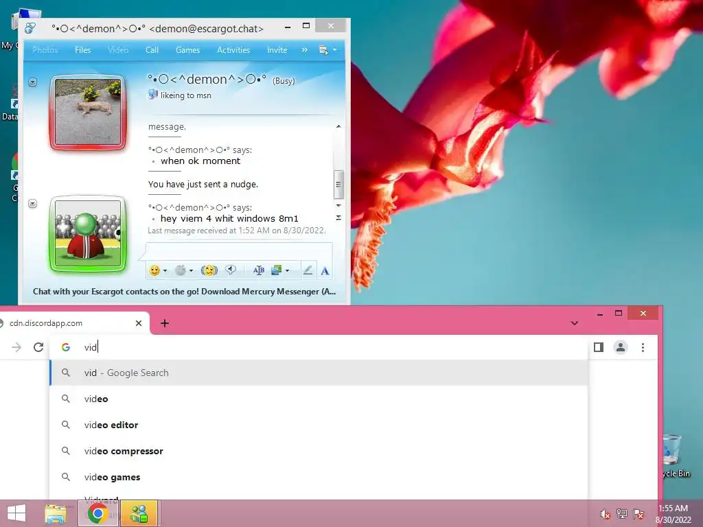Click the Mercury Messenger download ad

(x=184, y=291)
